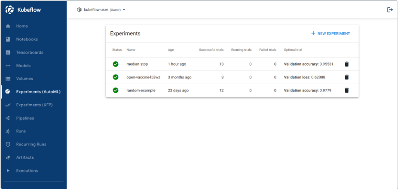
Task: Select Volumes in the navigation sidebar
Action: click(24, 78)
